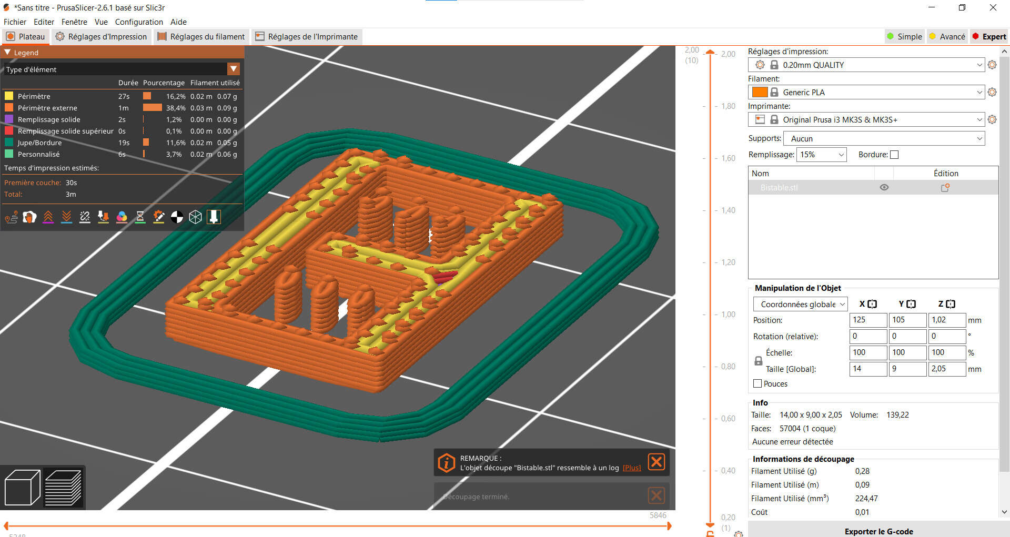The image size is (1010, 537).
Task: Switch to Avancé mode
Action: click(947, 36)
